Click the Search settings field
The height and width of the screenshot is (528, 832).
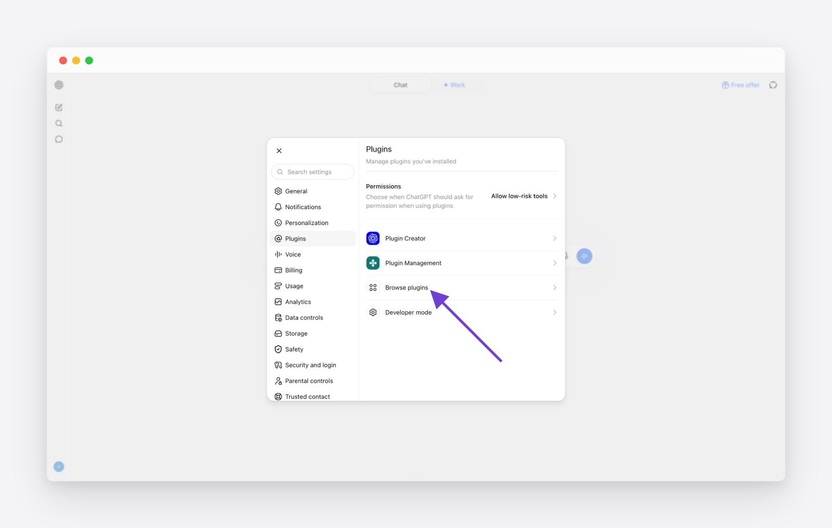pos(313,172)
